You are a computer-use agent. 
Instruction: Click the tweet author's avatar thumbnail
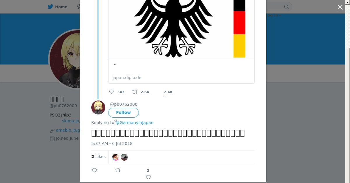(98, 107)
